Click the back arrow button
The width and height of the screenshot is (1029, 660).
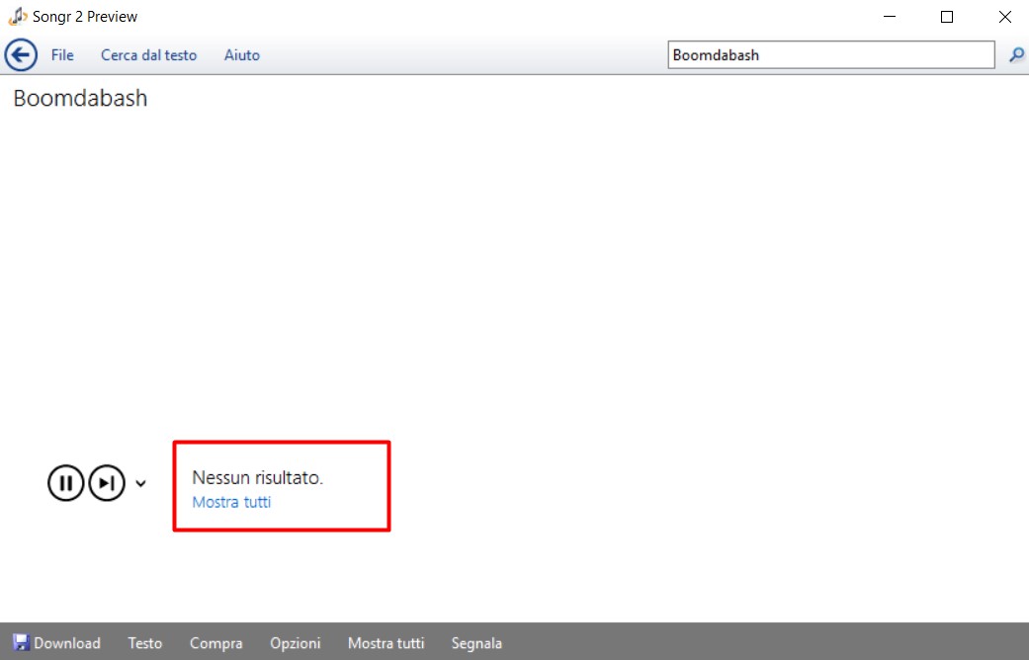click(x=21, y=55)
